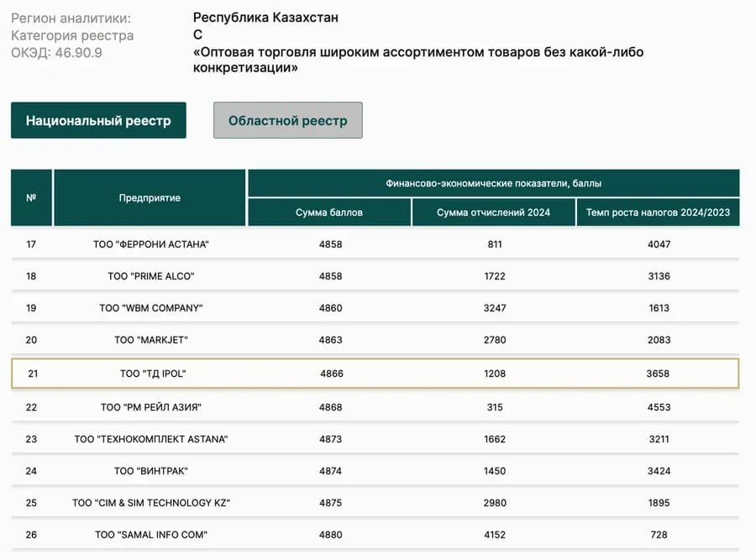This screenshot has width=756, height=560.
Task: Click score value 4874 for ВИНТРАК
Action: (331, 471)
